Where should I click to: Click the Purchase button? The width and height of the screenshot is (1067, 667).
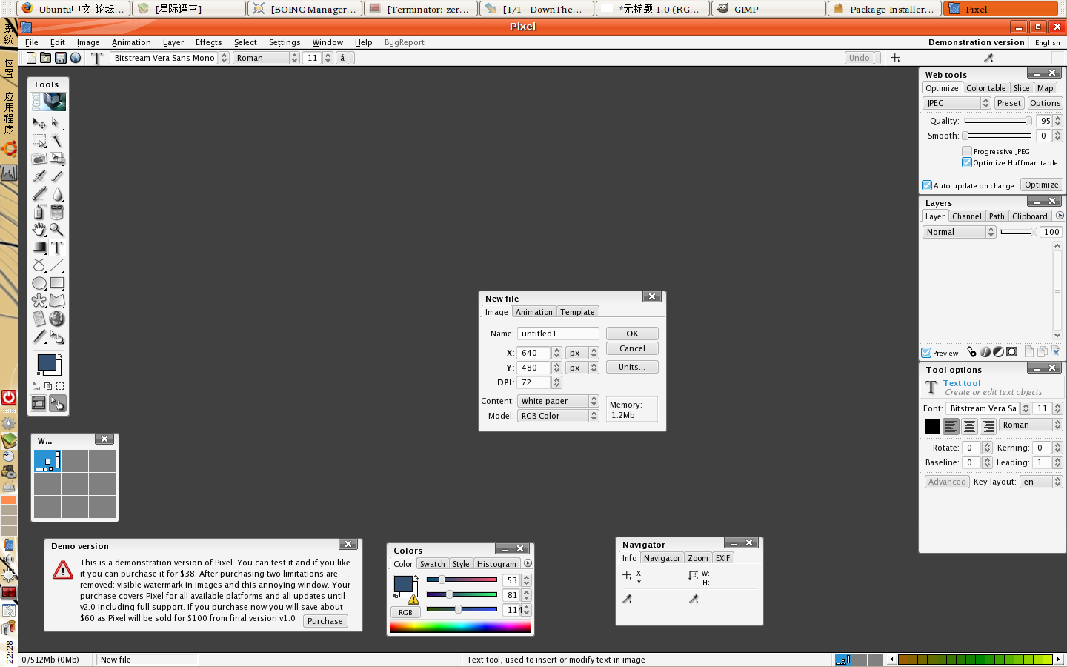pyautogui.click(x=325, y=621)
